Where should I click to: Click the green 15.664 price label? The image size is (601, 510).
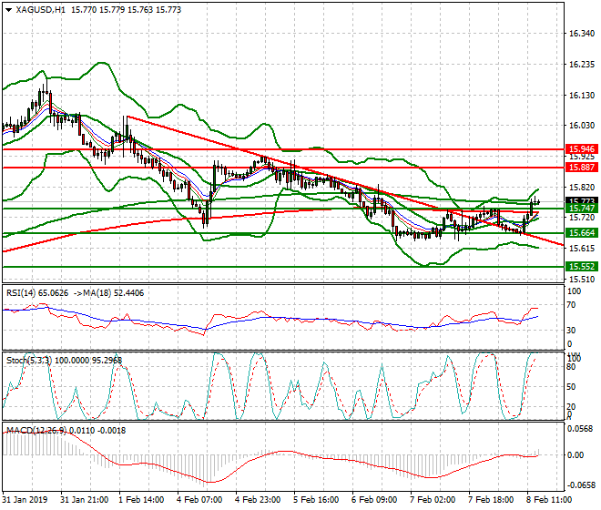click(579, 233)
